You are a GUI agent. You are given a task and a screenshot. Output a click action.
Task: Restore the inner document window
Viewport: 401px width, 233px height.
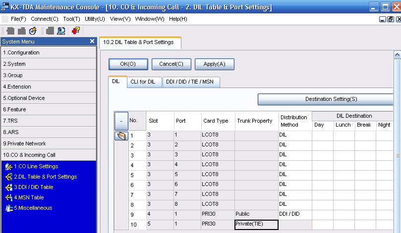[x=391, y=19]
